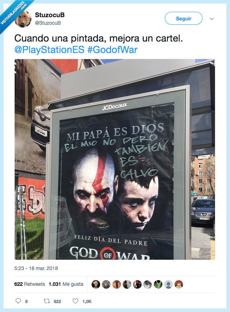Like the tweet with heart icon

click(x=75, y=301)
